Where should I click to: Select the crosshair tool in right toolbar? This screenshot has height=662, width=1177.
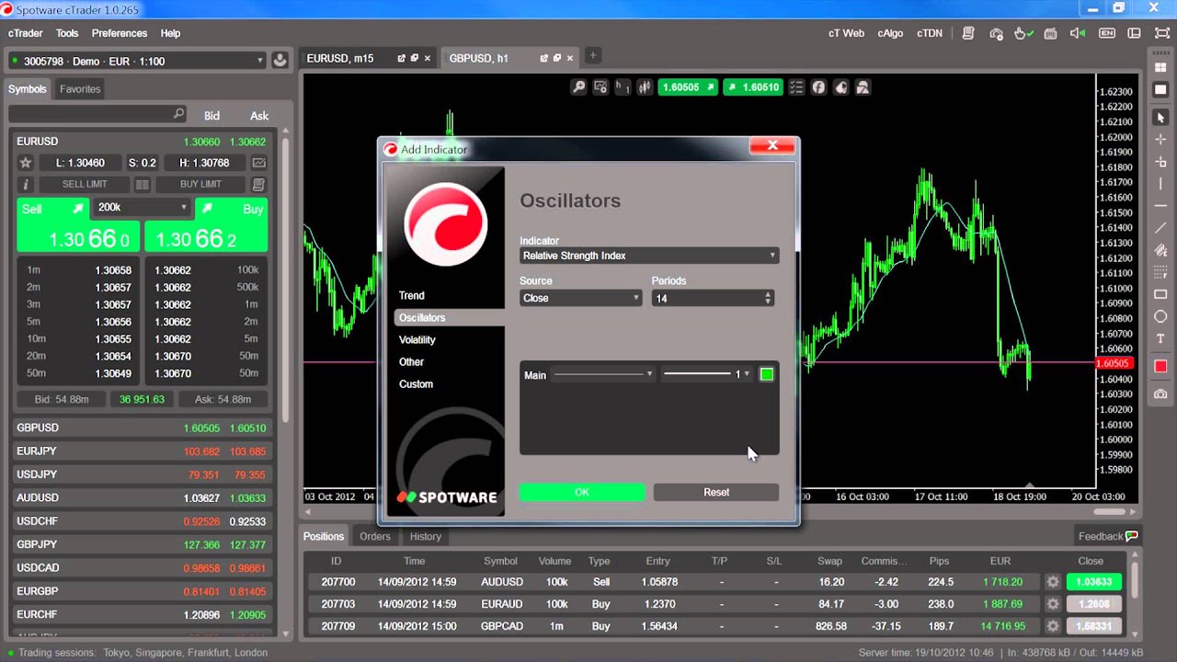[1160, 140]
